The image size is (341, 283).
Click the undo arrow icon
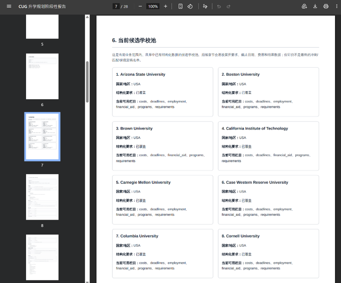(x=219, y=6)
